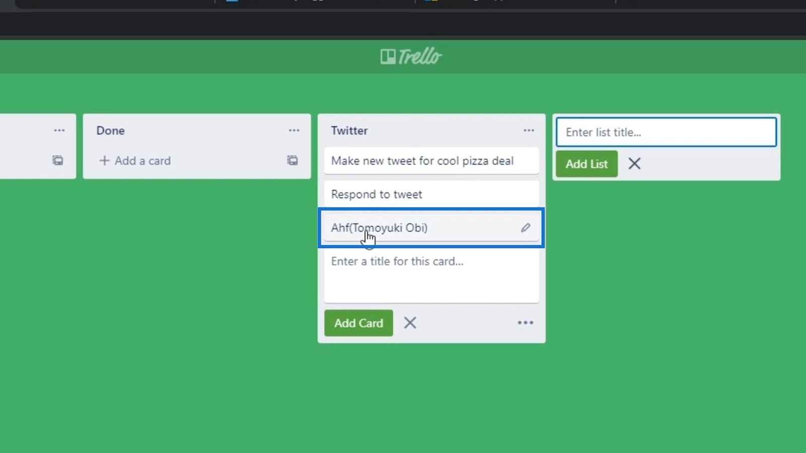Image resolution: width=806 pixels, height=453 pixels.
Task: Create card from template in Done list
Action: tap(293, 161)
